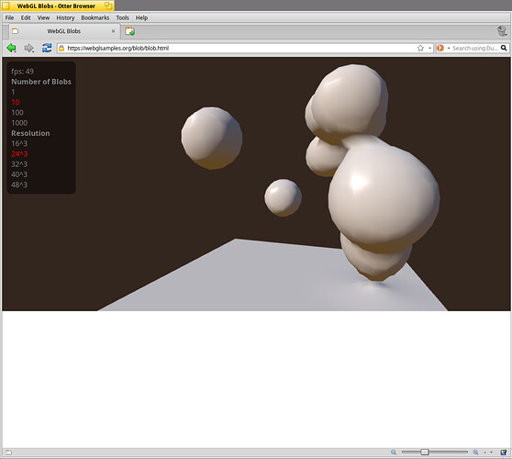Open the Bookmarks menu

click(x=95, y=17)
